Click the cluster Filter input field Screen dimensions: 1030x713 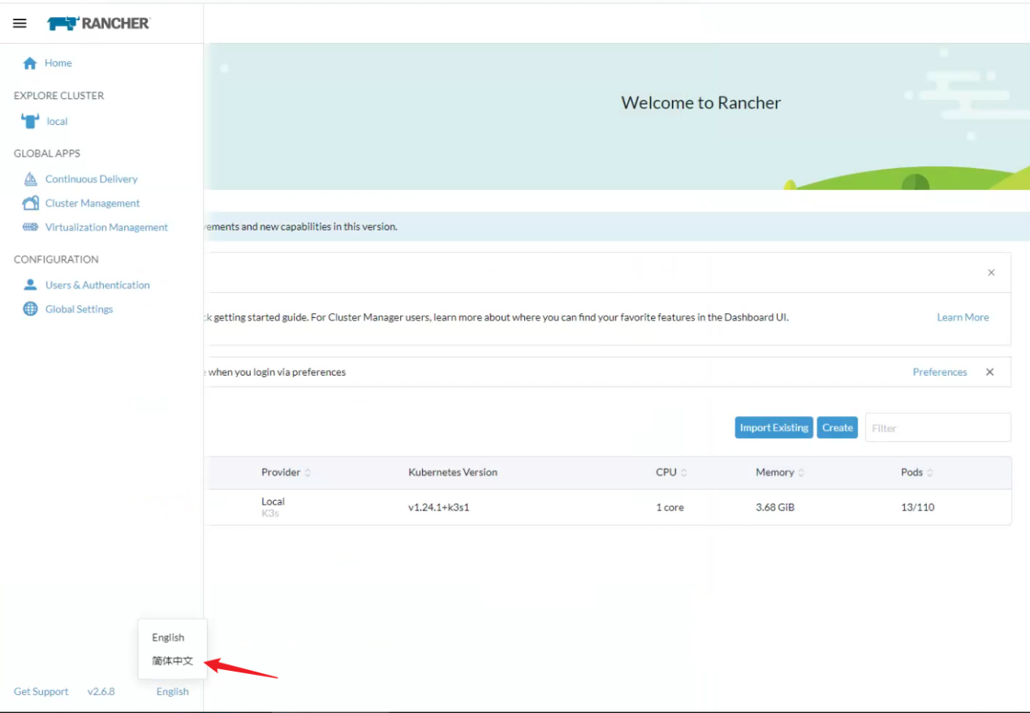[937, 428]
